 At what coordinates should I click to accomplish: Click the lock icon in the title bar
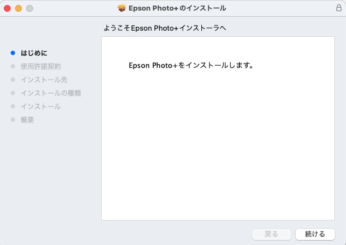pos(339,8)
